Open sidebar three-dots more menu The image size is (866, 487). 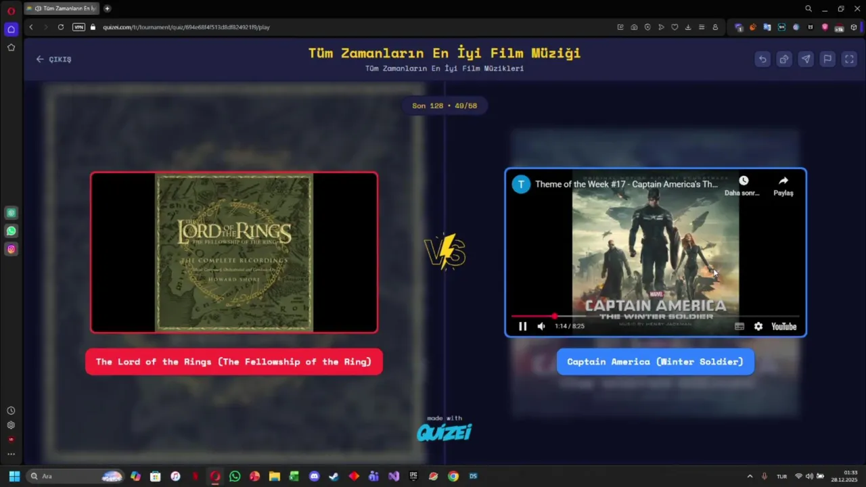(11, 455)
